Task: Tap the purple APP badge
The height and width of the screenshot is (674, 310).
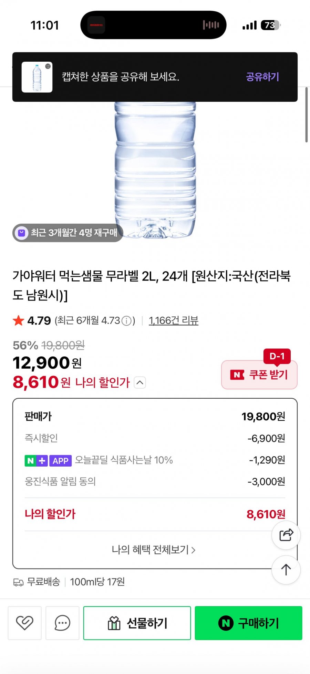Action: click(x=61, y=461)
